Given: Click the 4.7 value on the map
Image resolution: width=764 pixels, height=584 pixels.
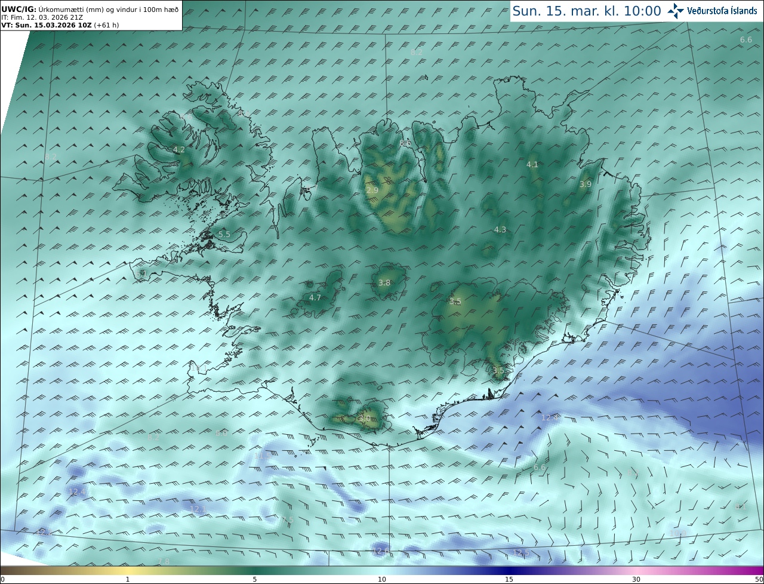Looking at the screenshot, I should 315,297.
